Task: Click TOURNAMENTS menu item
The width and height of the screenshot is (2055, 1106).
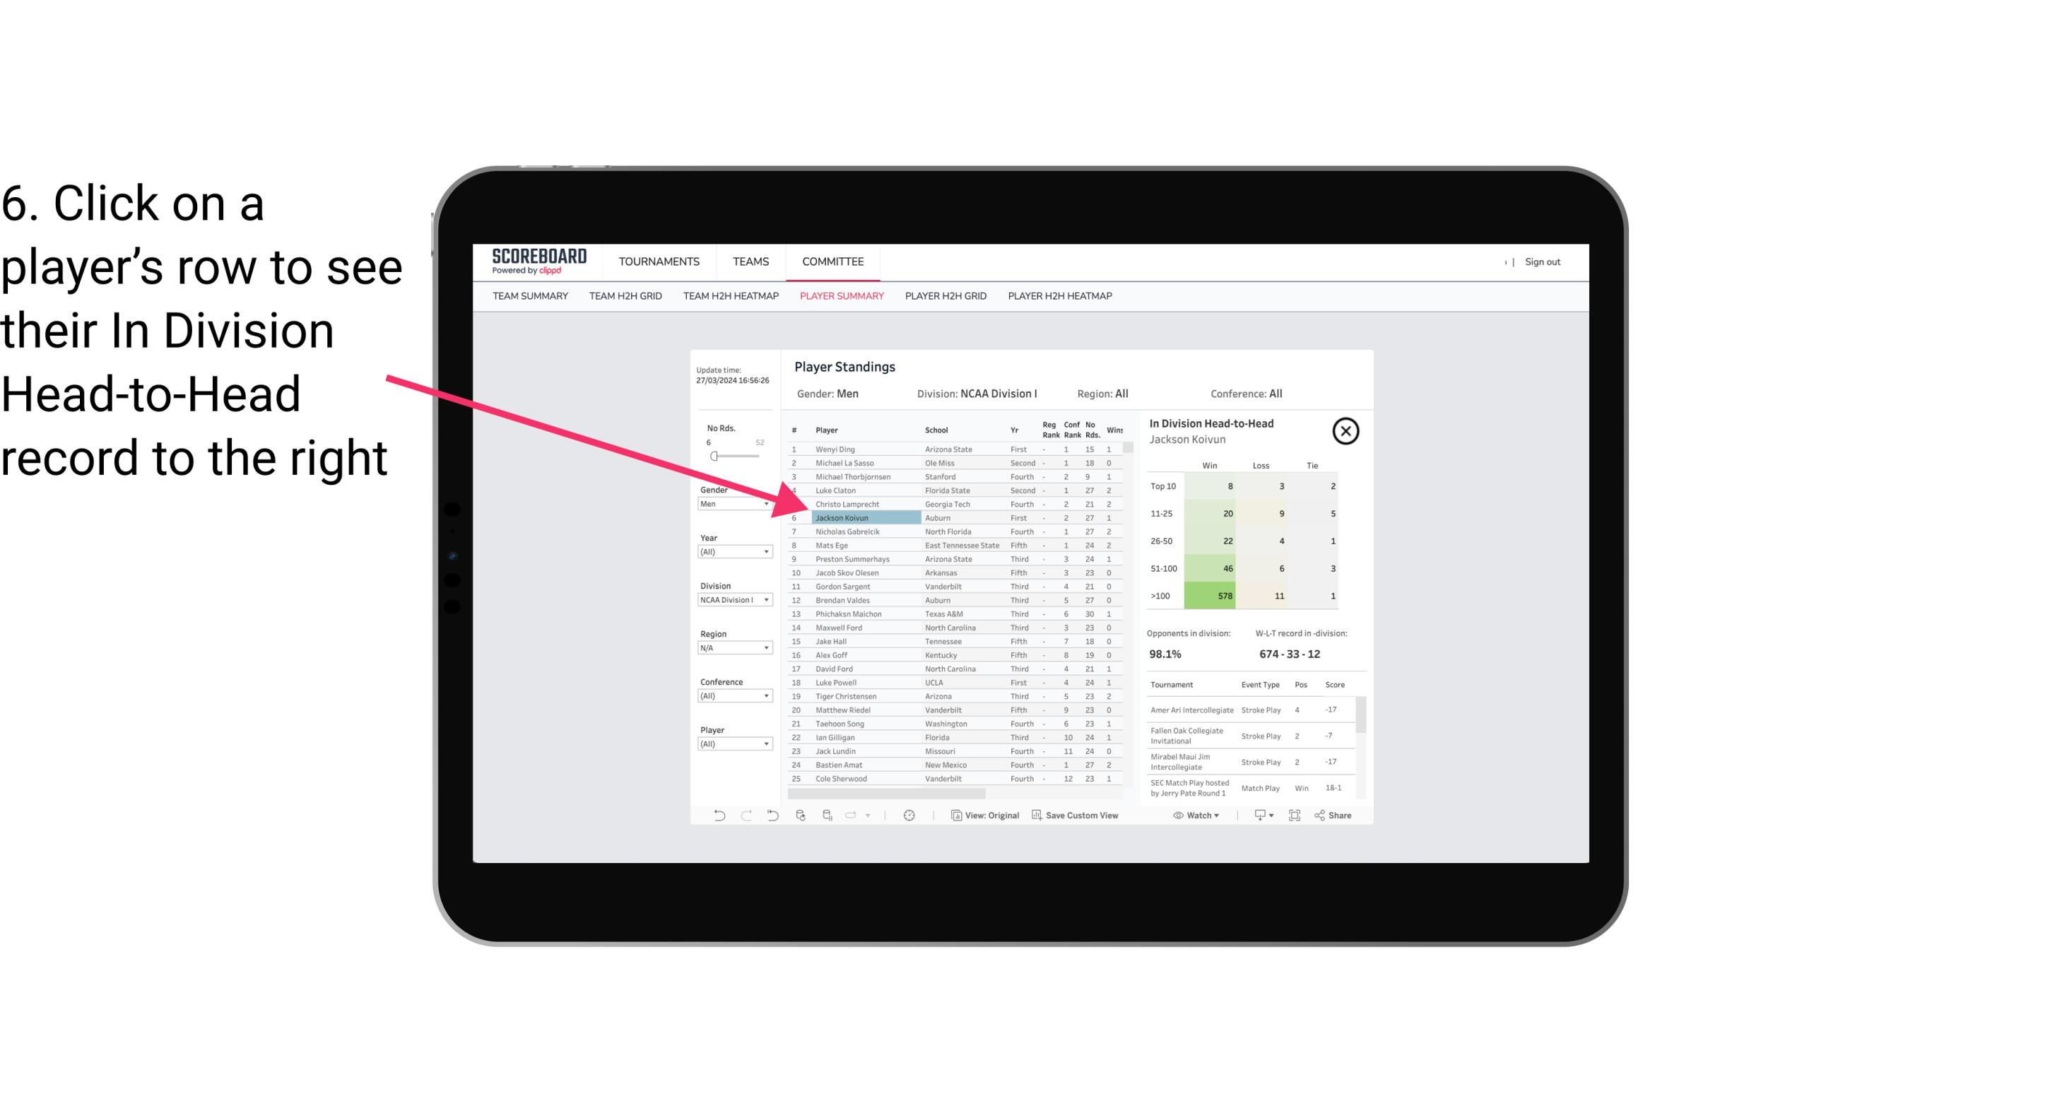Action: pos(659,261)
